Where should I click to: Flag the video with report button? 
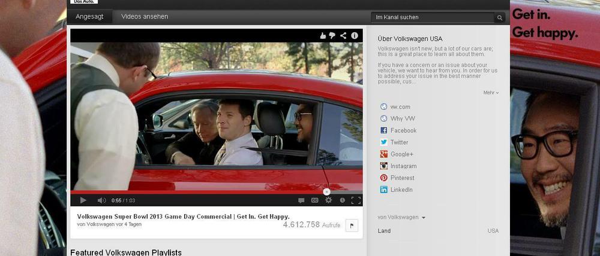point(351,225)
